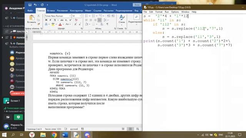Open Файл tab in Word
Viewport: 246px width, 138px height.
[x=30, y=11]
